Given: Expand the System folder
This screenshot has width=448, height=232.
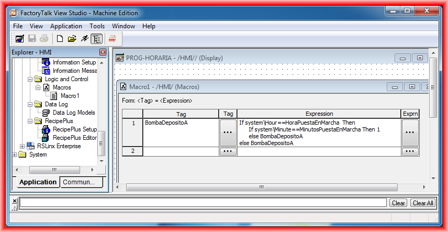Looking at the screenshot, I should pos(15,154).
